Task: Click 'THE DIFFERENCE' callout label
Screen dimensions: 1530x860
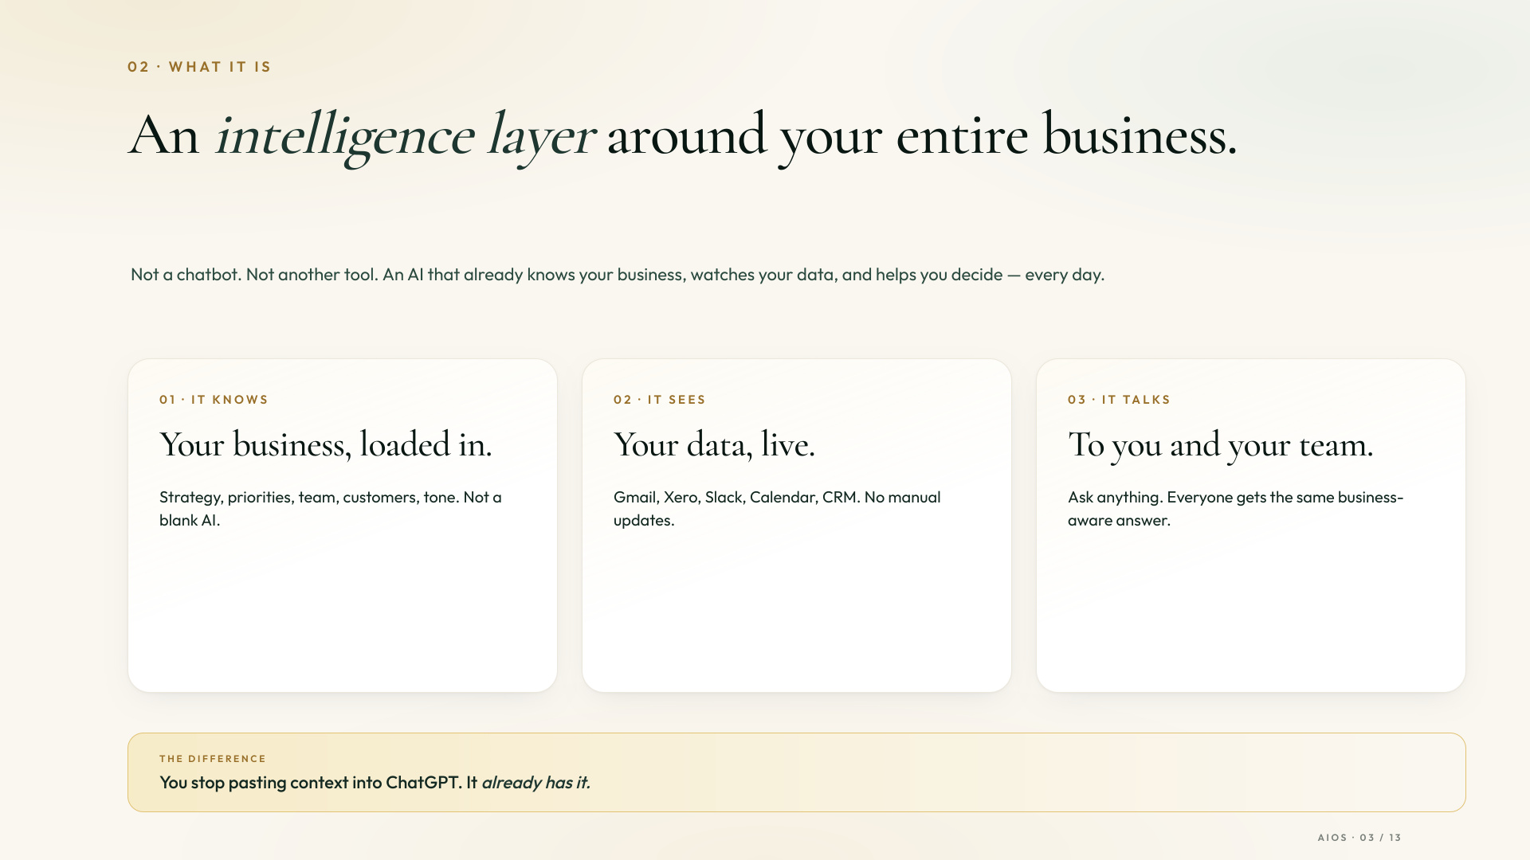Action: tap(213, 759)
